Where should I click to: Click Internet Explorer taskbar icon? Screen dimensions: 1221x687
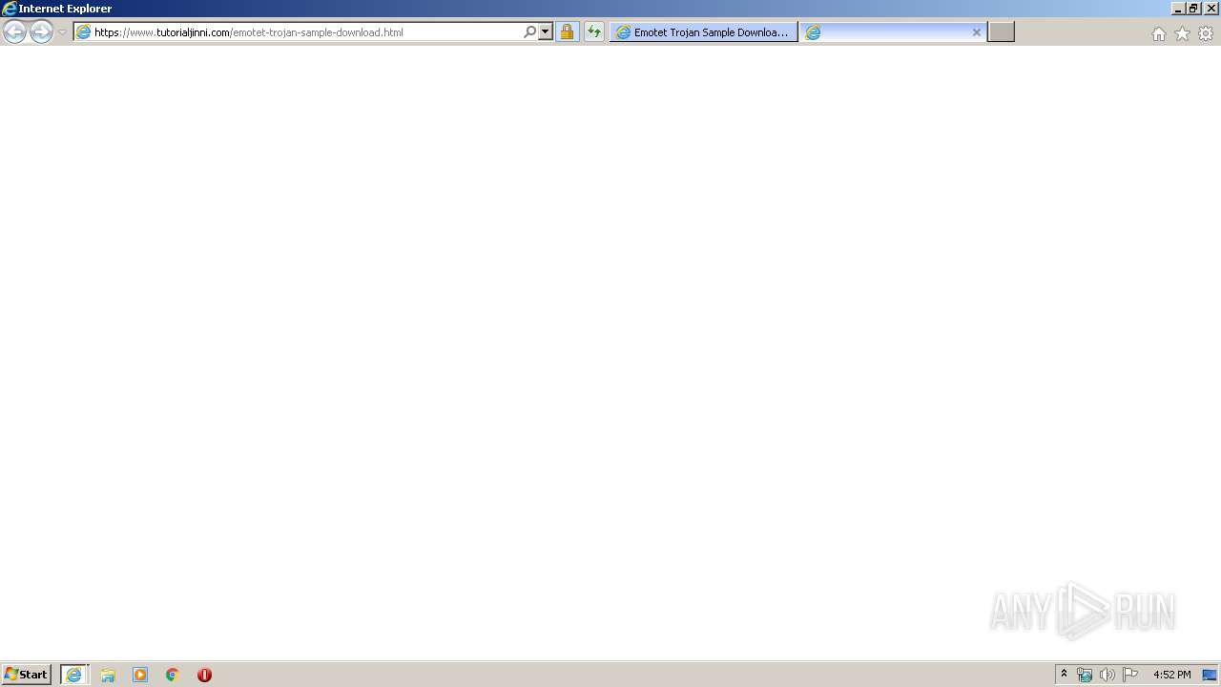pyautogui.click(x=74, y=675)
